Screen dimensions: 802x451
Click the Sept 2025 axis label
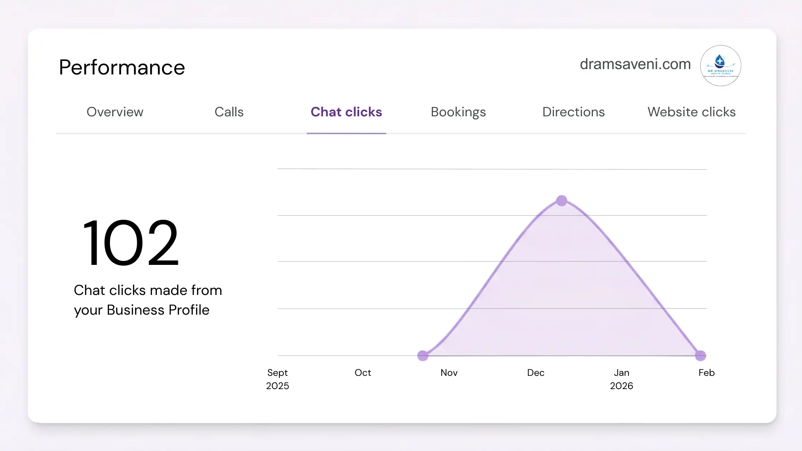click(277, 379)
